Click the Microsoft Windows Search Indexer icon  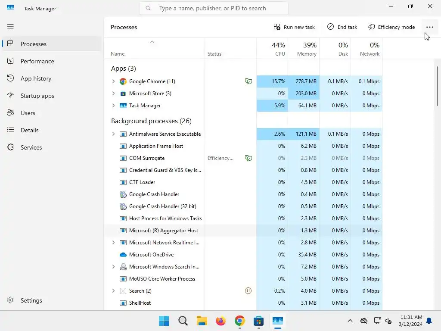point(123,267)
